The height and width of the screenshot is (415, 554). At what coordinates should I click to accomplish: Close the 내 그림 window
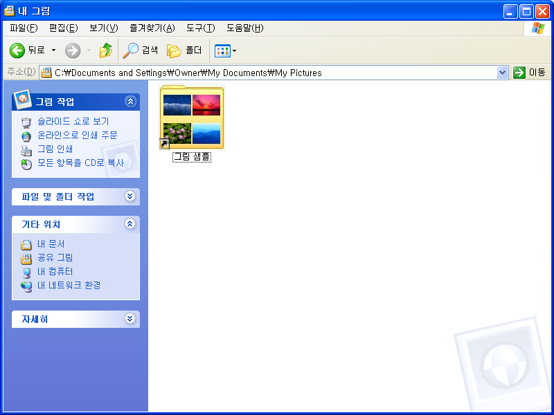542,11
